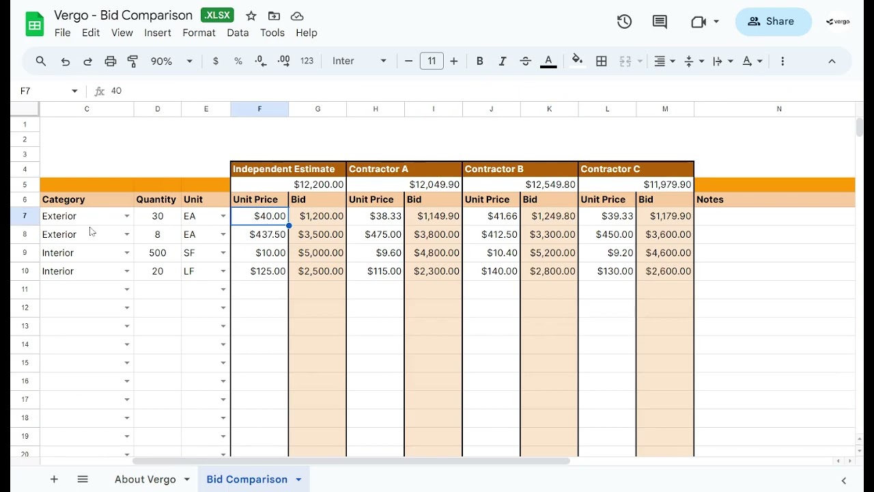Add a new sheet with plus icon
Screen dimensions: 874x492
click(x=54, y=480)
